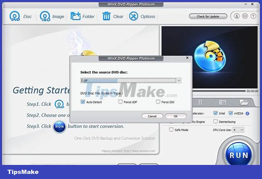
Task: Click the hardware accelerator info icon
Action: pyautogui.click(x=247, y=113)
